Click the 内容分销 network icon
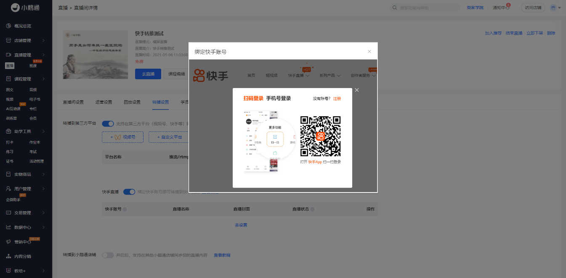The image size is (566, 278). (8, 256)
